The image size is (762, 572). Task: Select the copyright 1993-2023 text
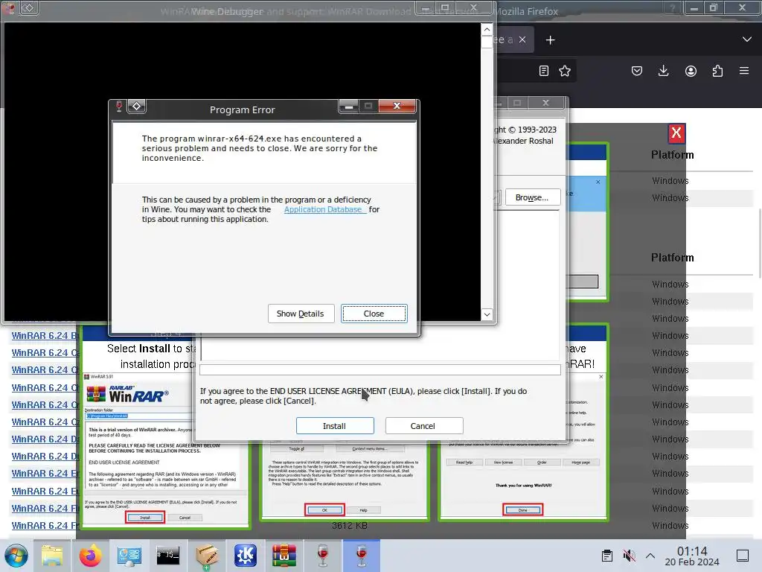coord(526,130)
